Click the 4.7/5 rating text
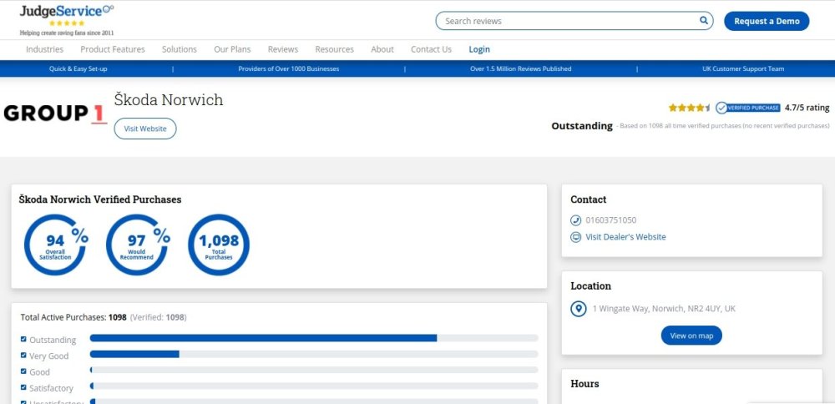835x404 pixels. (807, 108)
